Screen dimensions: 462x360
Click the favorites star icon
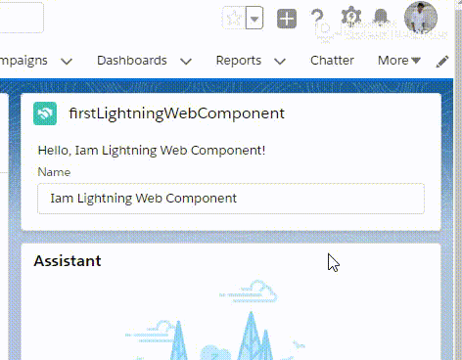point(234,18)
